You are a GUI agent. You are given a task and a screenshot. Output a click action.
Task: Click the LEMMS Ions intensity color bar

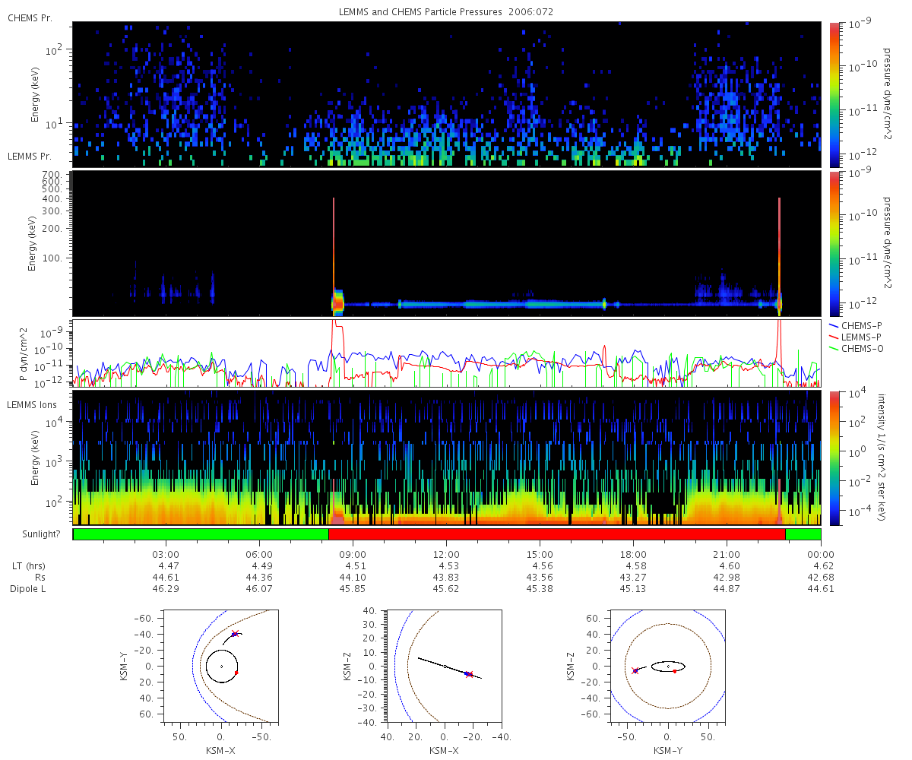tap(834, 457)
